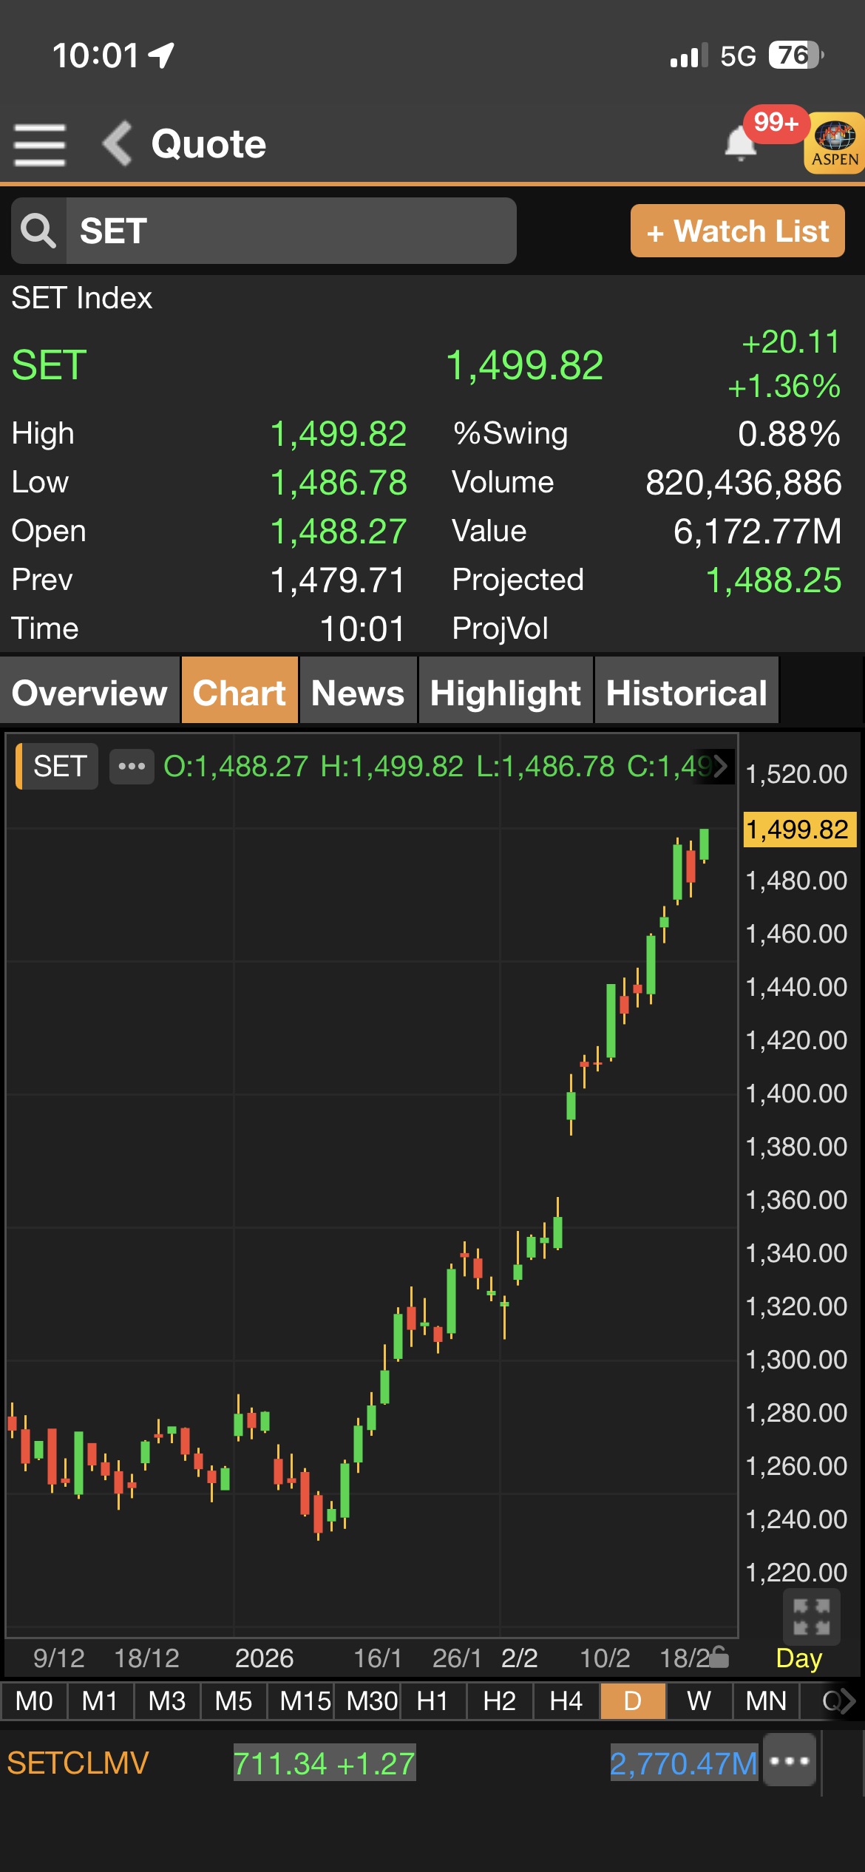The height and width of the screenshot is (1872, 865).
Task: Toggle the chart scroll lock icon
Action: point(719,1658)
